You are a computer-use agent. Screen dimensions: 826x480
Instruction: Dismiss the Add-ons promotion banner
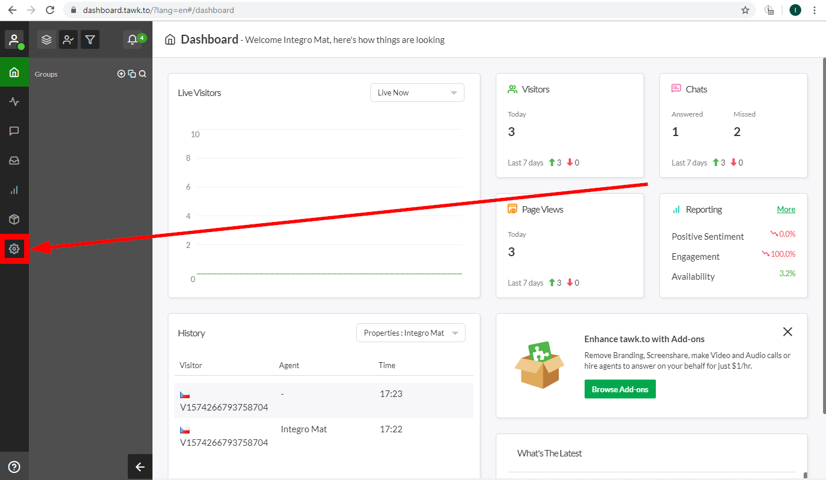coord(787,332)
